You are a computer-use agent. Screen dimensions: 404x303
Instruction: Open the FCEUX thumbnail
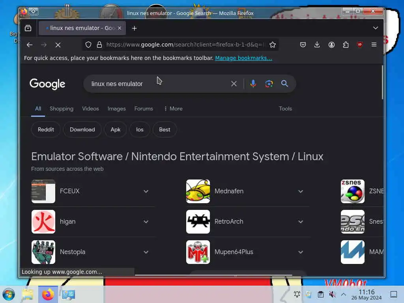coord(43,191)
